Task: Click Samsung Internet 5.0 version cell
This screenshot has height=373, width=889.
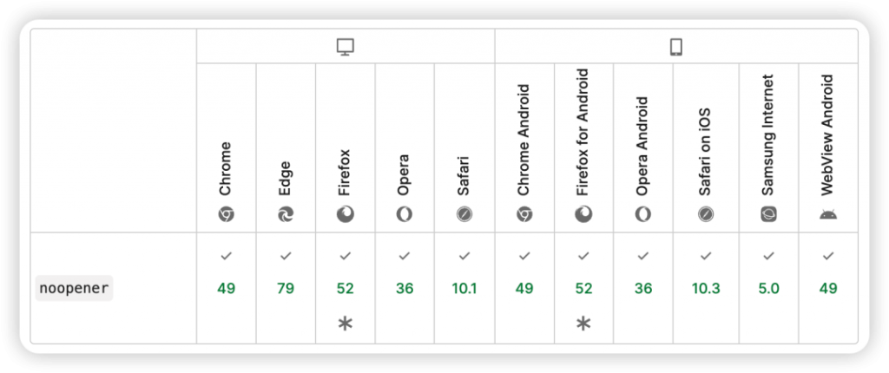Action: click(x=769, y=288)
